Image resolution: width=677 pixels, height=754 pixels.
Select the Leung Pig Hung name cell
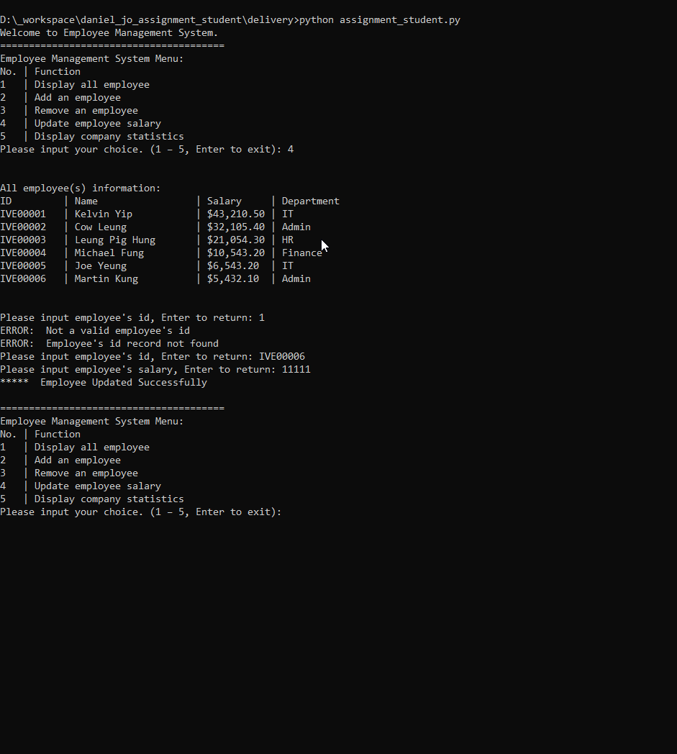[115, 240]
